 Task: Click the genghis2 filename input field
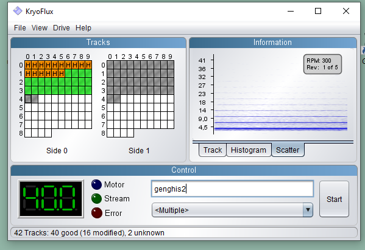[x=232, y=189]
